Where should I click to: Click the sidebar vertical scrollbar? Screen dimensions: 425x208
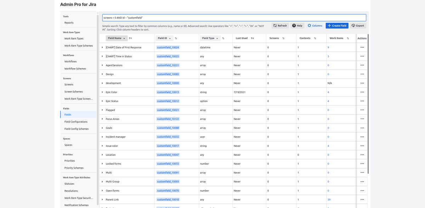(x=98, y=109)
